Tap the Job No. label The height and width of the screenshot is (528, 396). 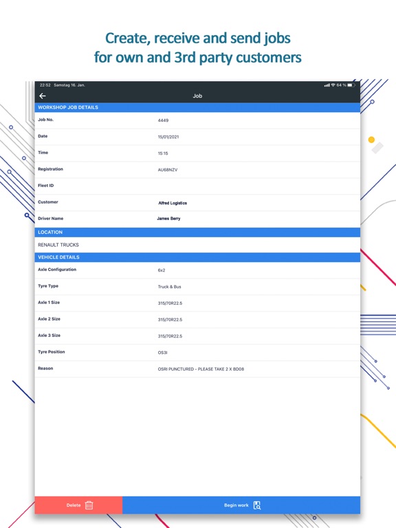pos(46,120)
